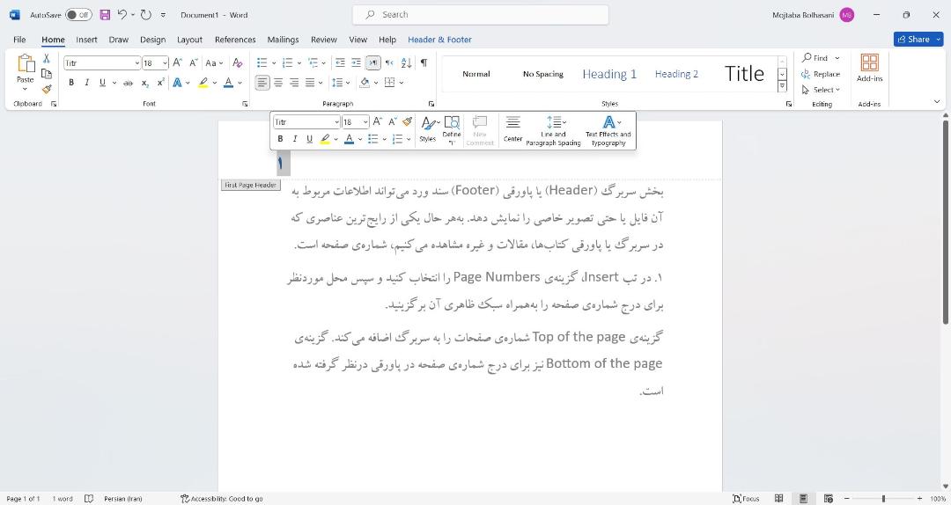The width and height of the screenshot is (951, 505).
Task: Toggle ribbon Align Left button
Action: tap(262, 83)
